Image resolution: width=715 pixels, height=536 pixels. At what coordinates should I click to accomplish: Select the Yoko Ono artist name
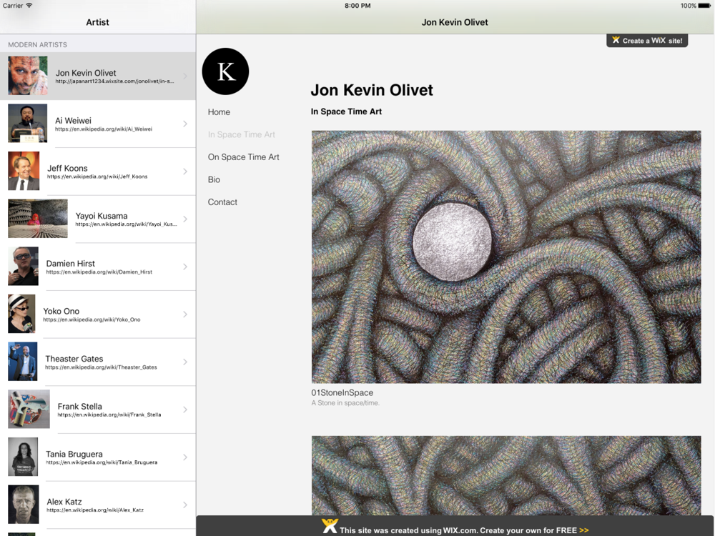(x=61, y=312)
